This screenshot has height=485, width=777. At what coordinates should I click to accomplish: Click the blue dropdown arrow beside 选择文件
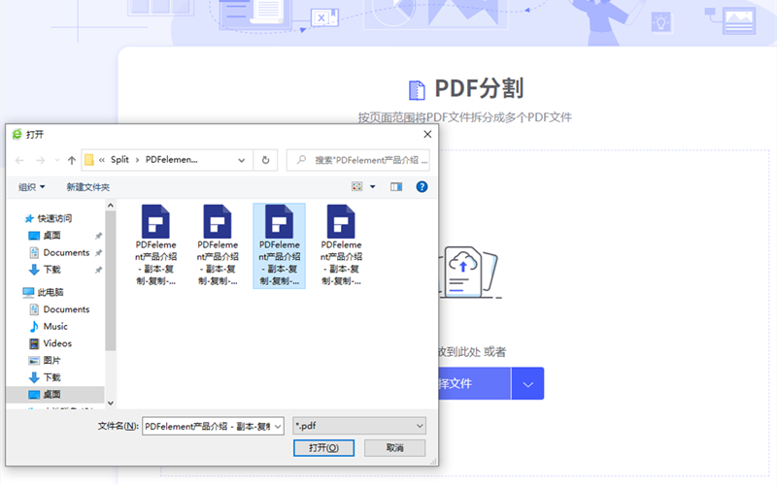(x=527, y=384)
